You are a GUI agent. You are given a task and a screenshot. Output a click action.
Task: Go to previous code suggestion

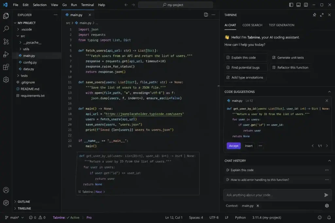pyautogui.click(x=312, y=146)
